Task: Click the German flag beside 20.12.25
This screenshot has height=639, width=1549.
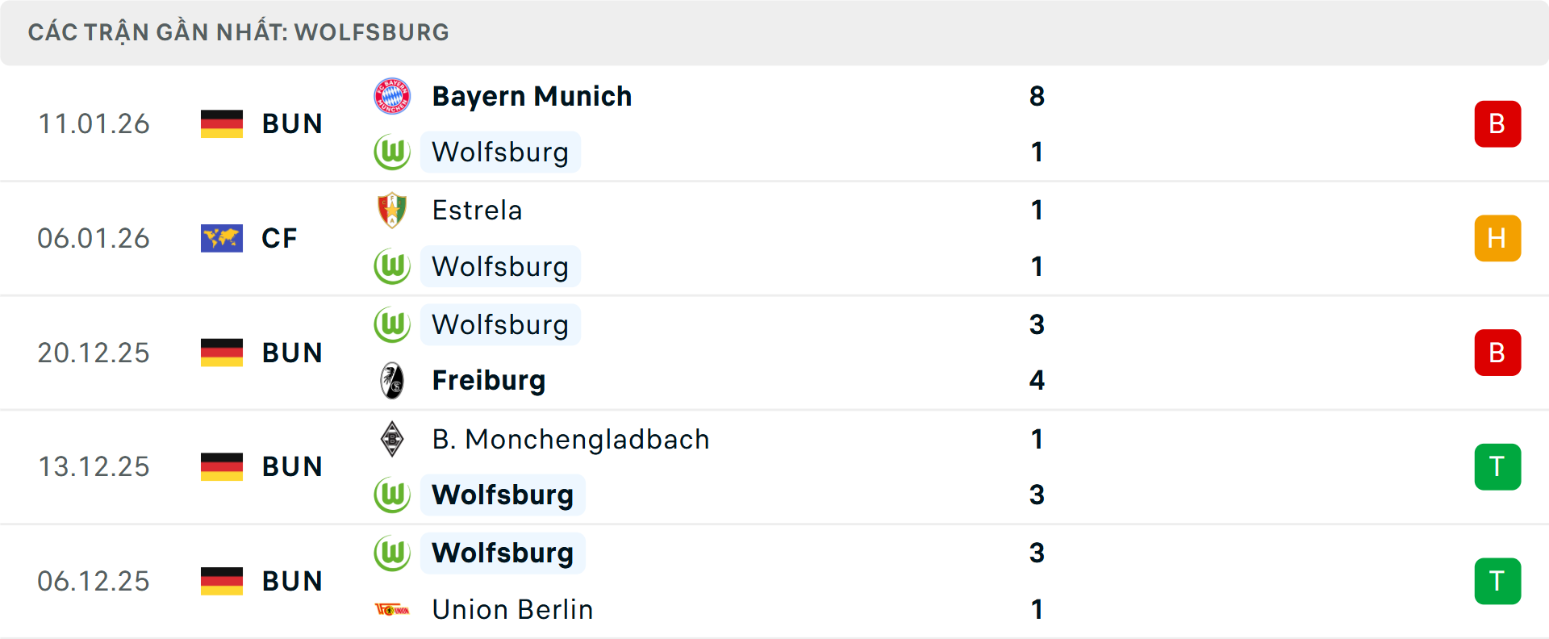Action: point(222,353)
